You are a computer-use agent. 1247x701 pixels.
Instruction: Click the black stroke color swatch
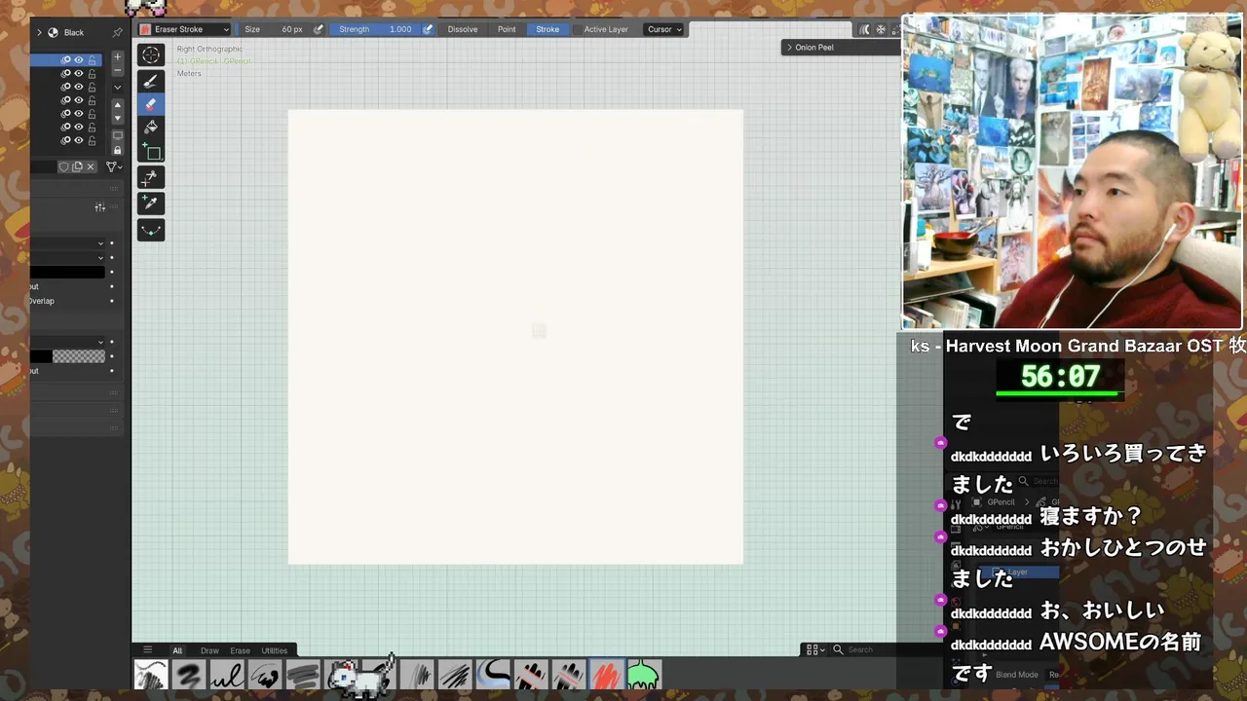(67, 273)
